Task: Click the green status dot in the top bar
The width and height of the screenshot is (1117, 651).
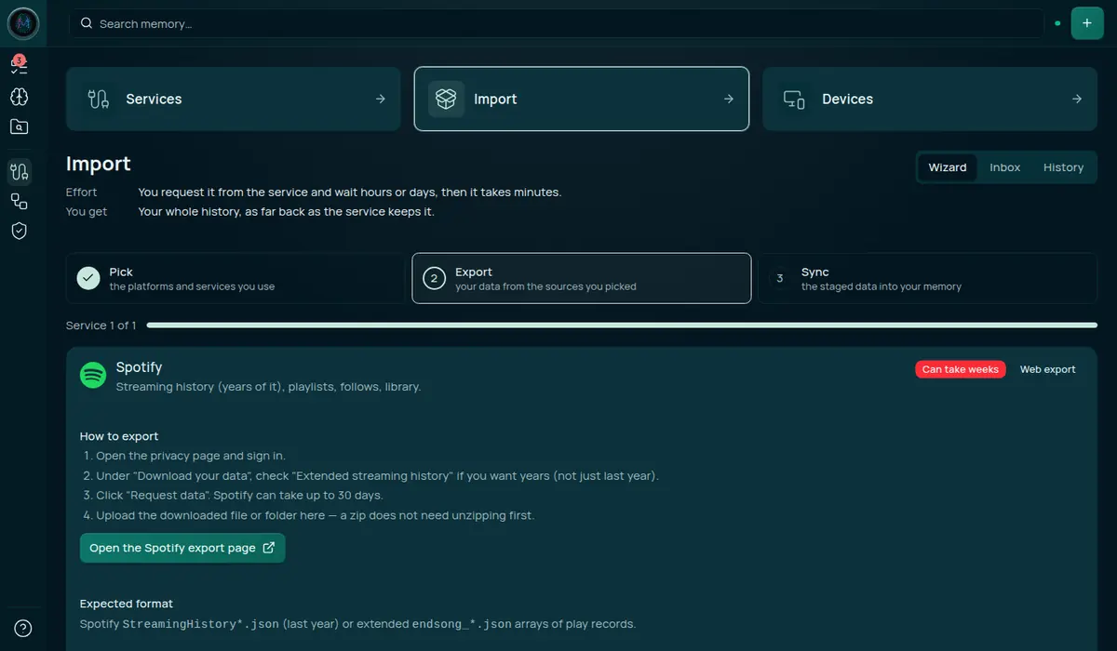Action: 1057,23
